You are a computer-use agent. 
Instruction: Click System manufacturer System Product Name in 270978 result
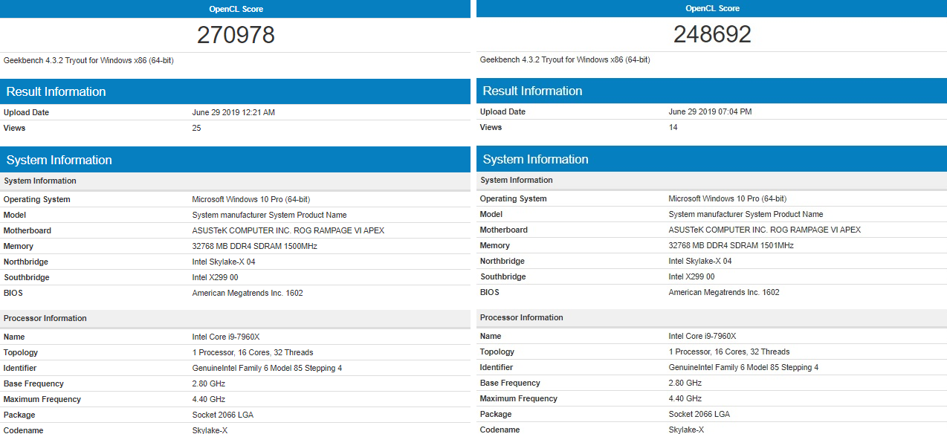[269, 215]
